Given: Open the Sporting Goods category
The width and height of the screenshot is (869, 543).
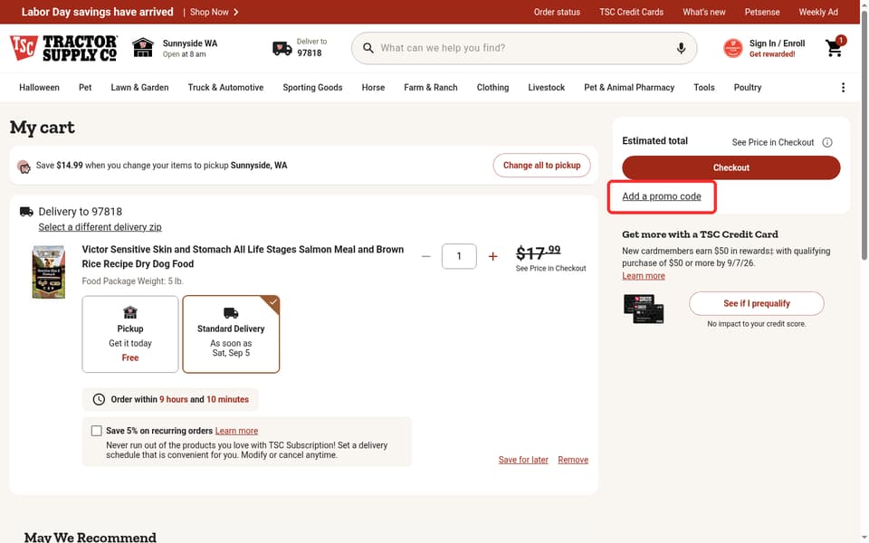Looking at the screenshot, I should click(x=312, y=88).
